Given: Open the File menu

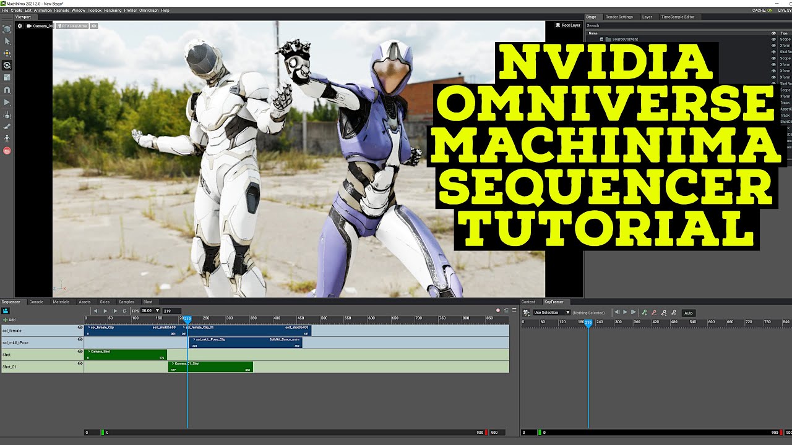Looking at the screenshot, I should 5,11.
